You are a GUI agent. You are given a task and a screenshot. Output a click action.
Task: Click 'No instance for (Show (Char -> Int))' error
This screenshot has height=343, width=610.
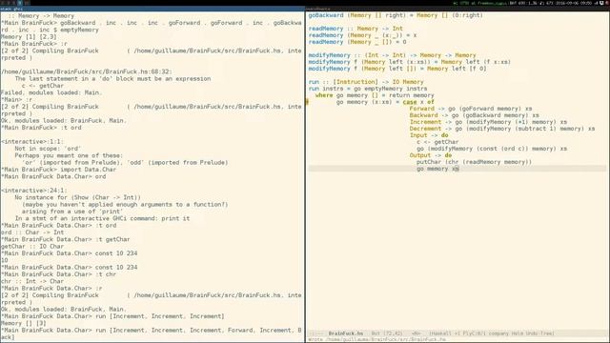coord(78,197)
